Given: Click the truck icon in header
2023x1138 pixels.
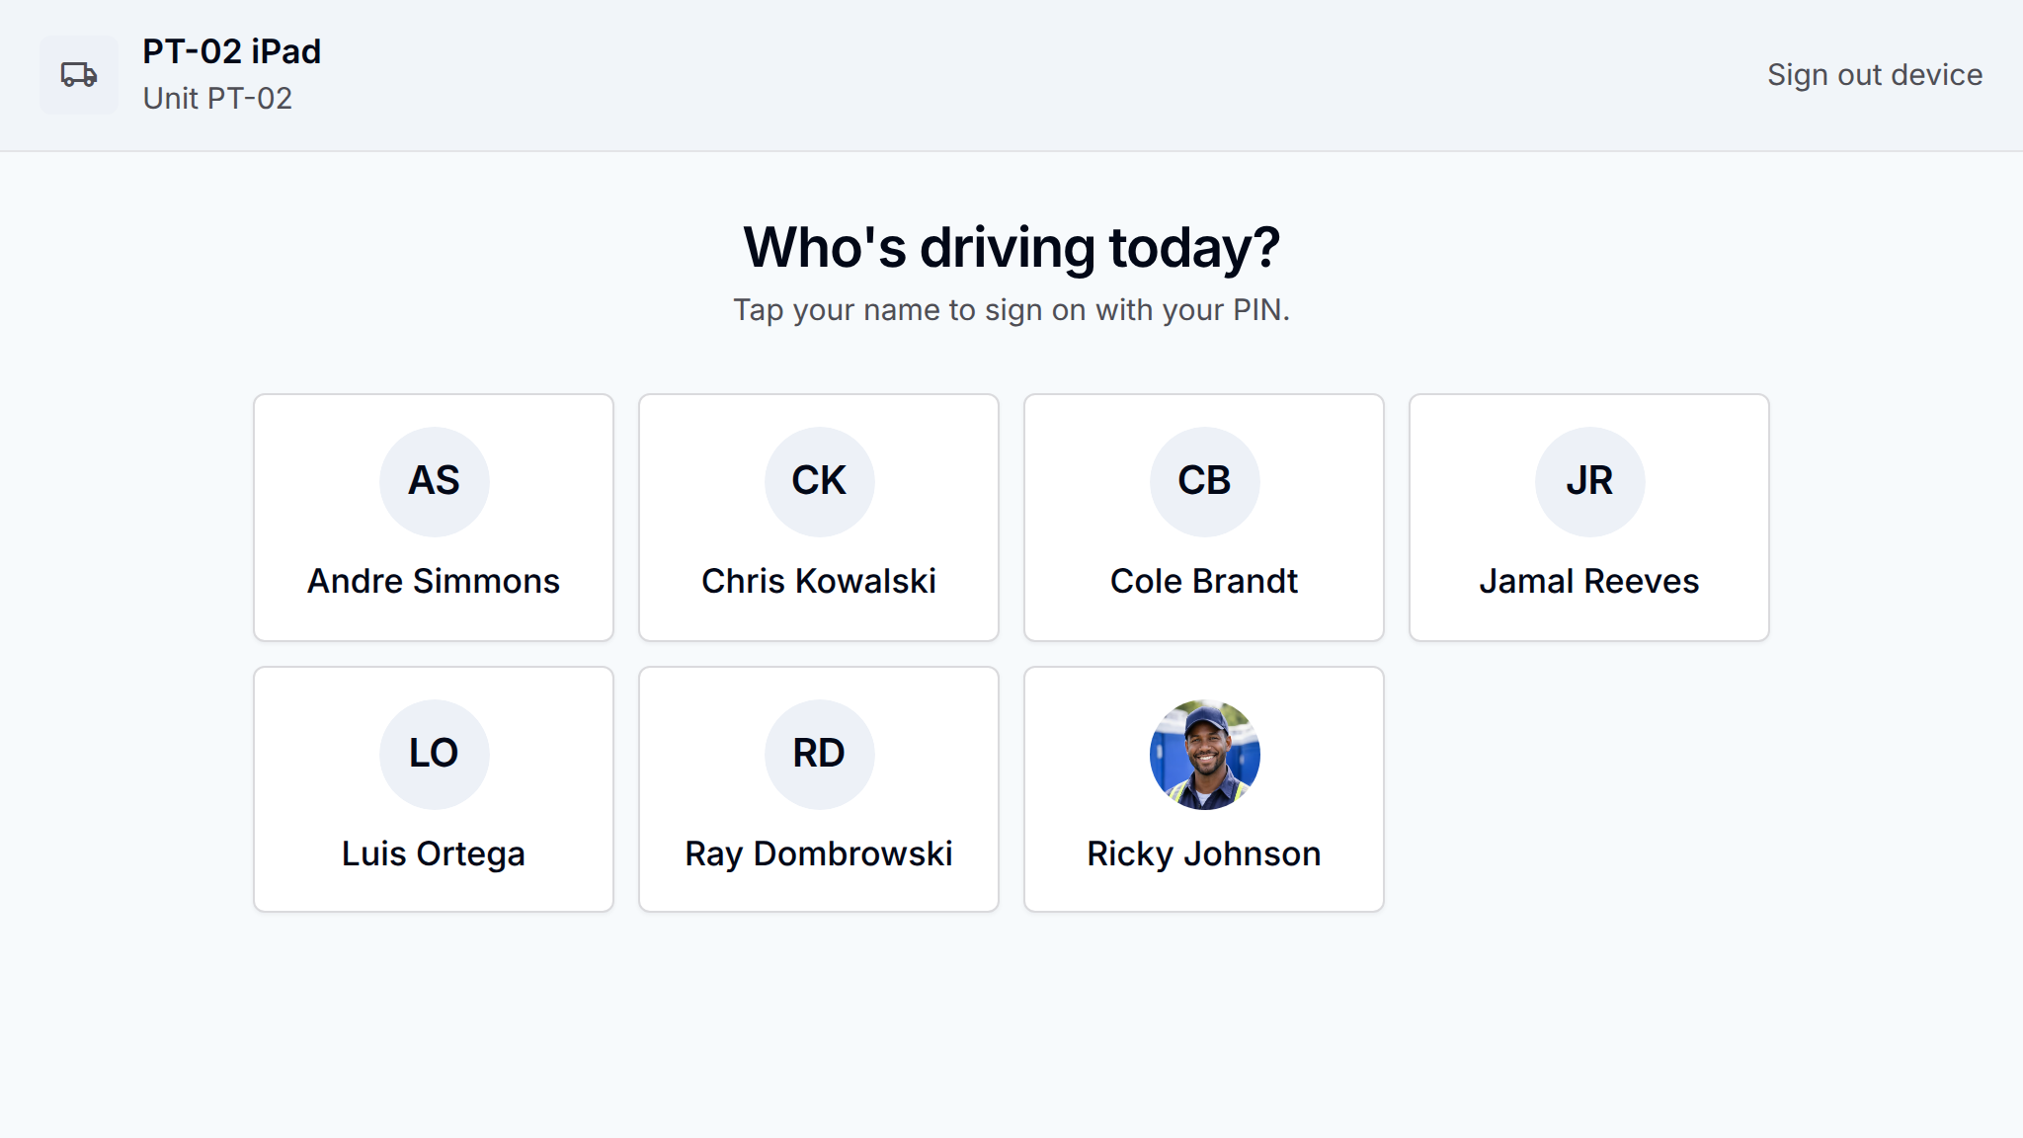Looking at the screenshot, I should [x=79, y=75].
